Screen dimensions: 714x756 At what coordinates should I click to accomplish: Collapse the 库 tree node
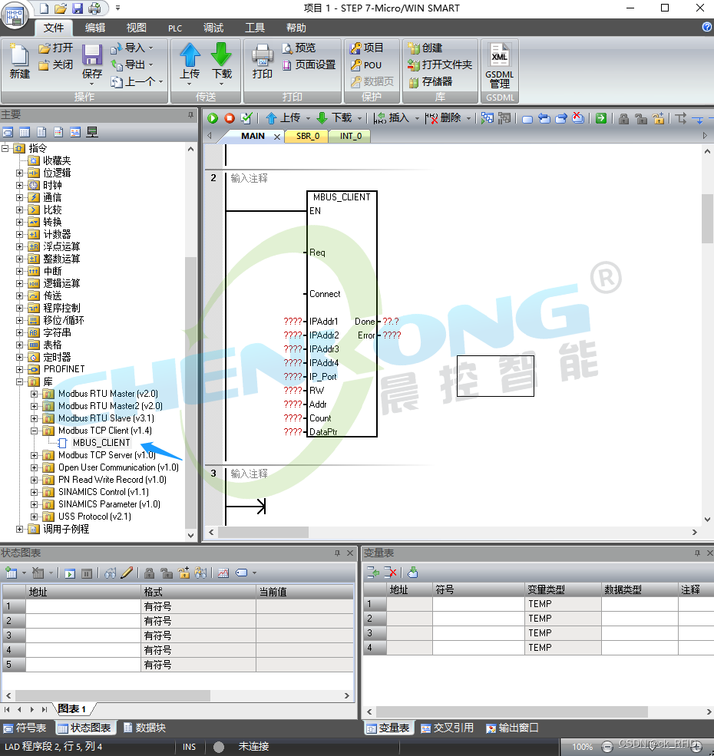click(19, 382)
